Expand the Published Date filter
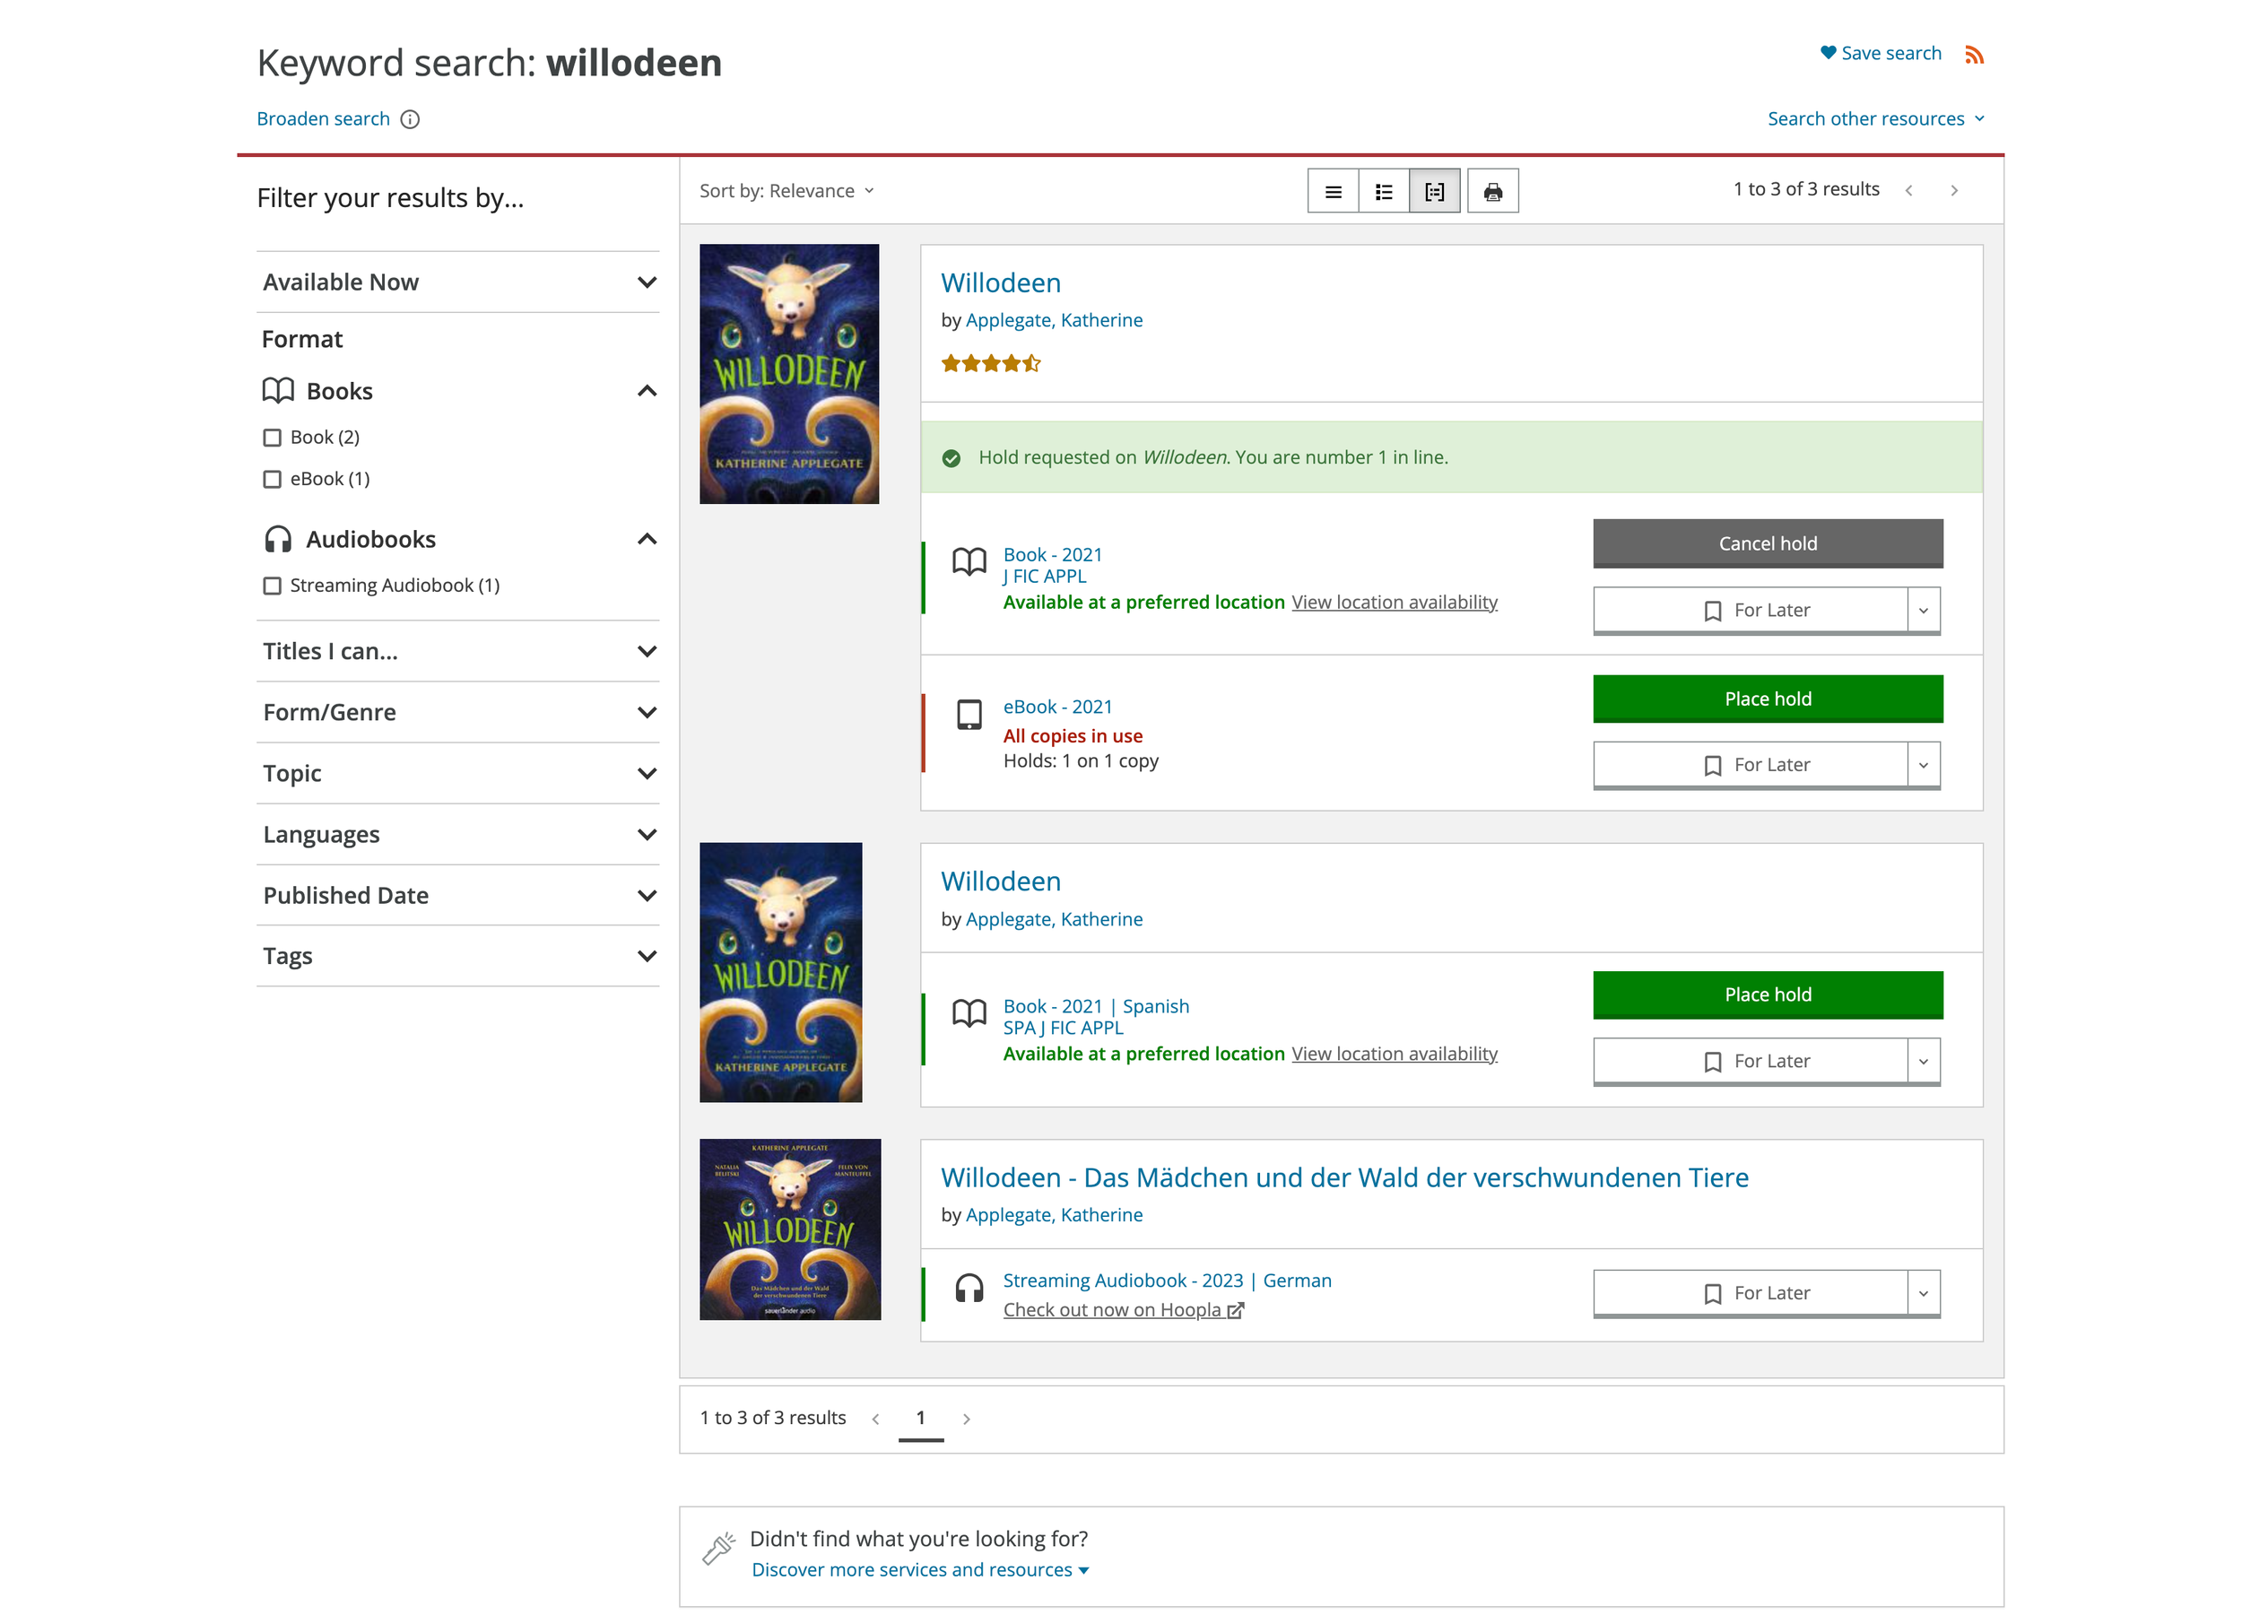The height and width of the screenshot is (1615, 2242). tap(647, 896)
